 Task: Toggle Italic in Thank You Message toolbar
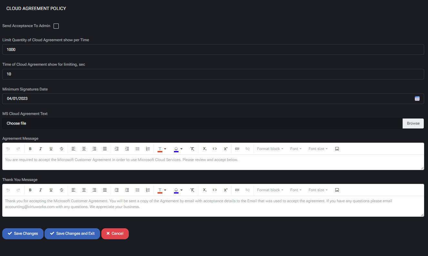41,190
